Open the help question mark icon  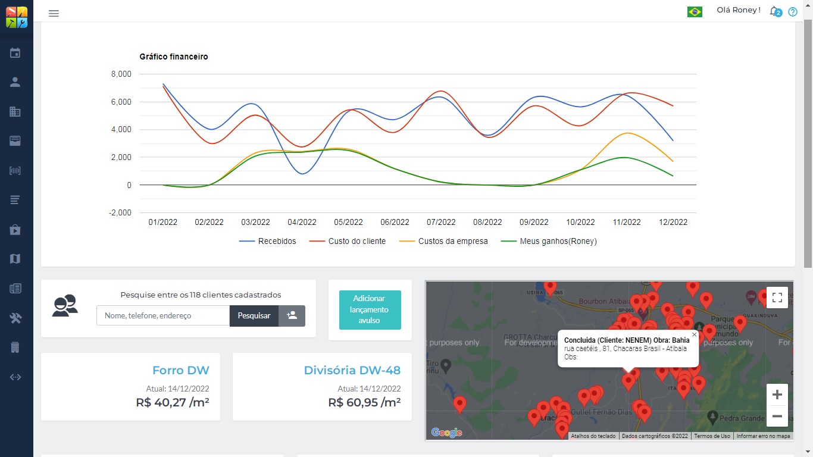[x=792, y=12]
